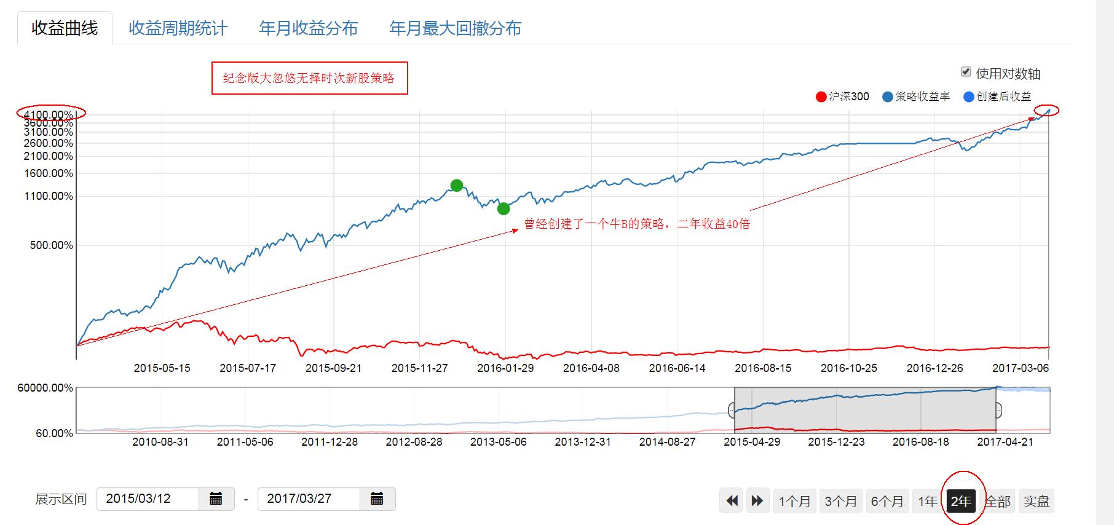Click the 500.00% y-axis label
1114x525 pixels.
pos(52,245)
